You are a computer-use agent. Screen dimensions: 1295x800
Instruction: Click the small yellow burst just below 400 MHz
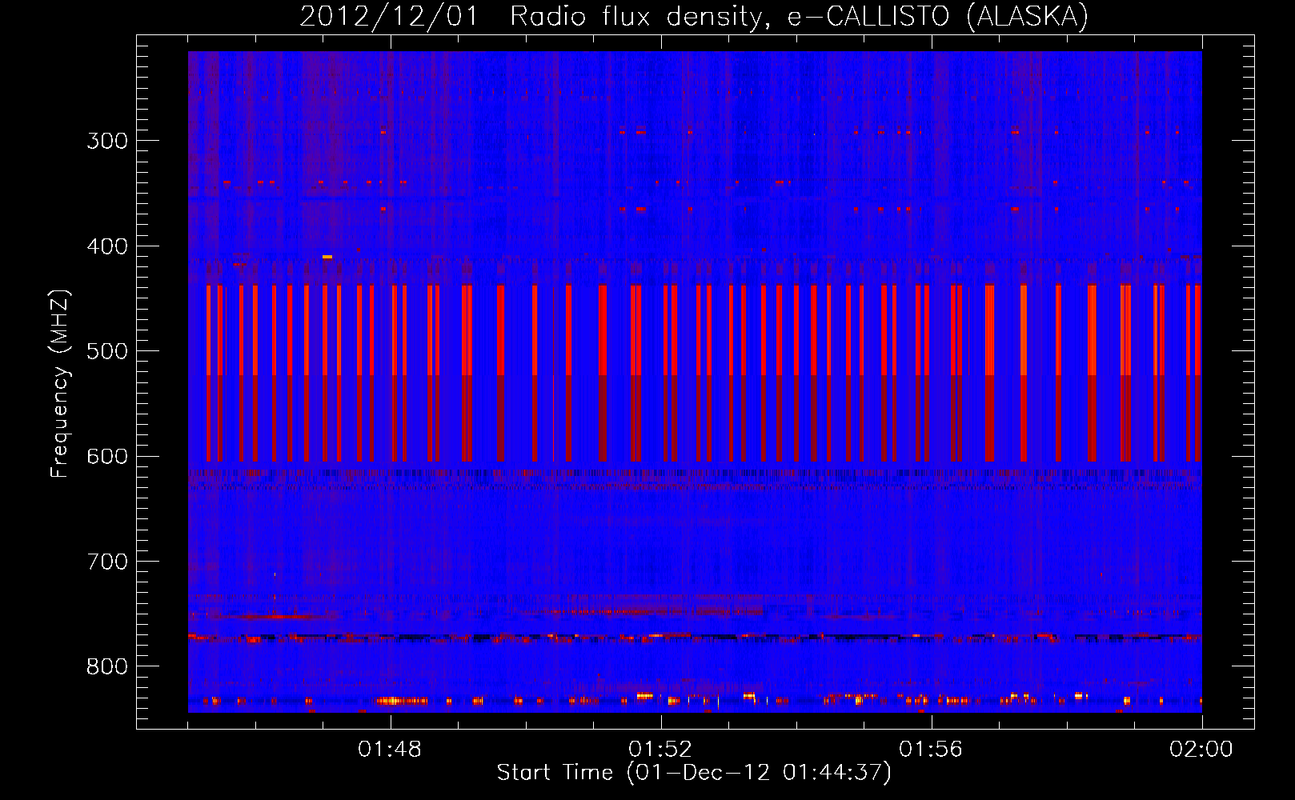[x=327, y=257]
